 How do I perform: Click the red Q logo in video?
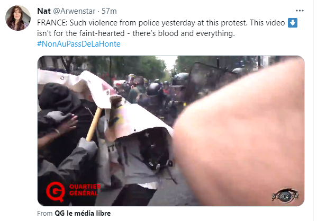pos(56,191)
